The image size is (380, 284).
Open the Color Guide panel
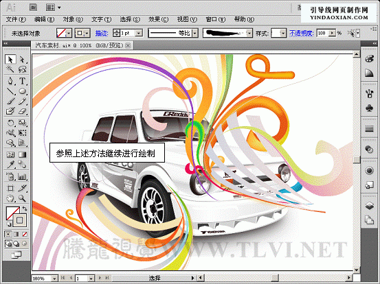pos(369,73)
